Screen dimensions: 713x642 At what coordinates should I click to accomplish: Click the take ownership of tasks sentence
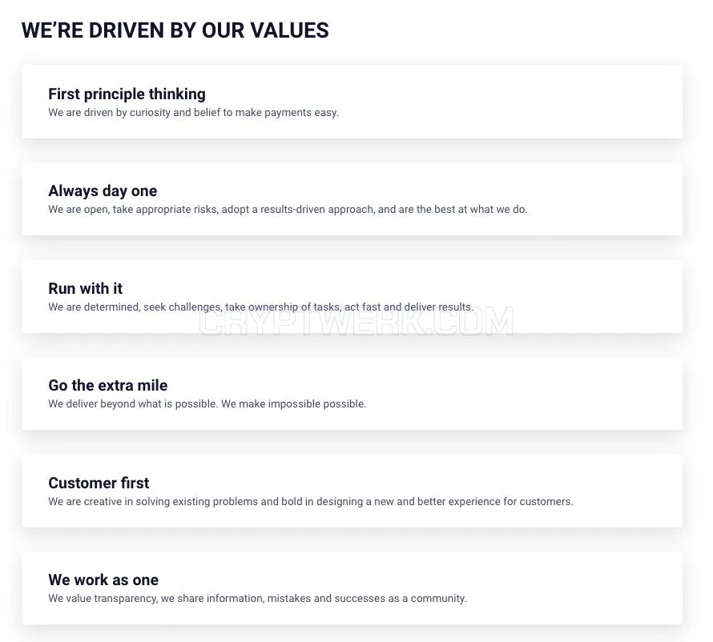point(260,307)
